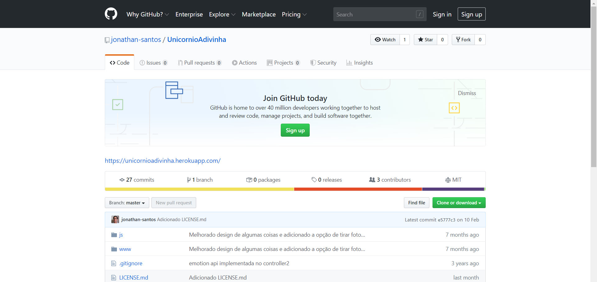597x282 pixels.
Task: Switch to the Issues tab
Action: [x=154, y=63]
